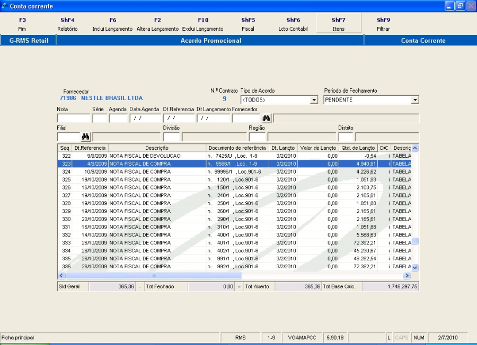Screen dimensions: 477x345
Task: Click the binoculars icon next to Fornecedor field
Action: [x=266, y=118]
